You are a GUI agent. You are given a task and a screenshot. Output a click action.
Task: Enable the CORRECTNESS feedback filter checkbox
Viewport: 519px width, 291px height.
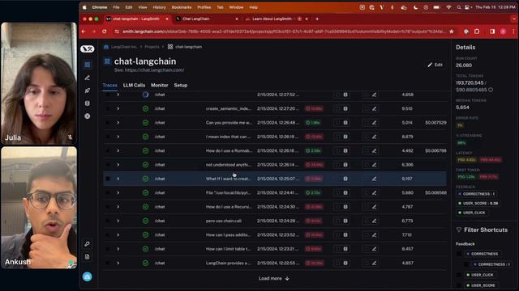459,254
